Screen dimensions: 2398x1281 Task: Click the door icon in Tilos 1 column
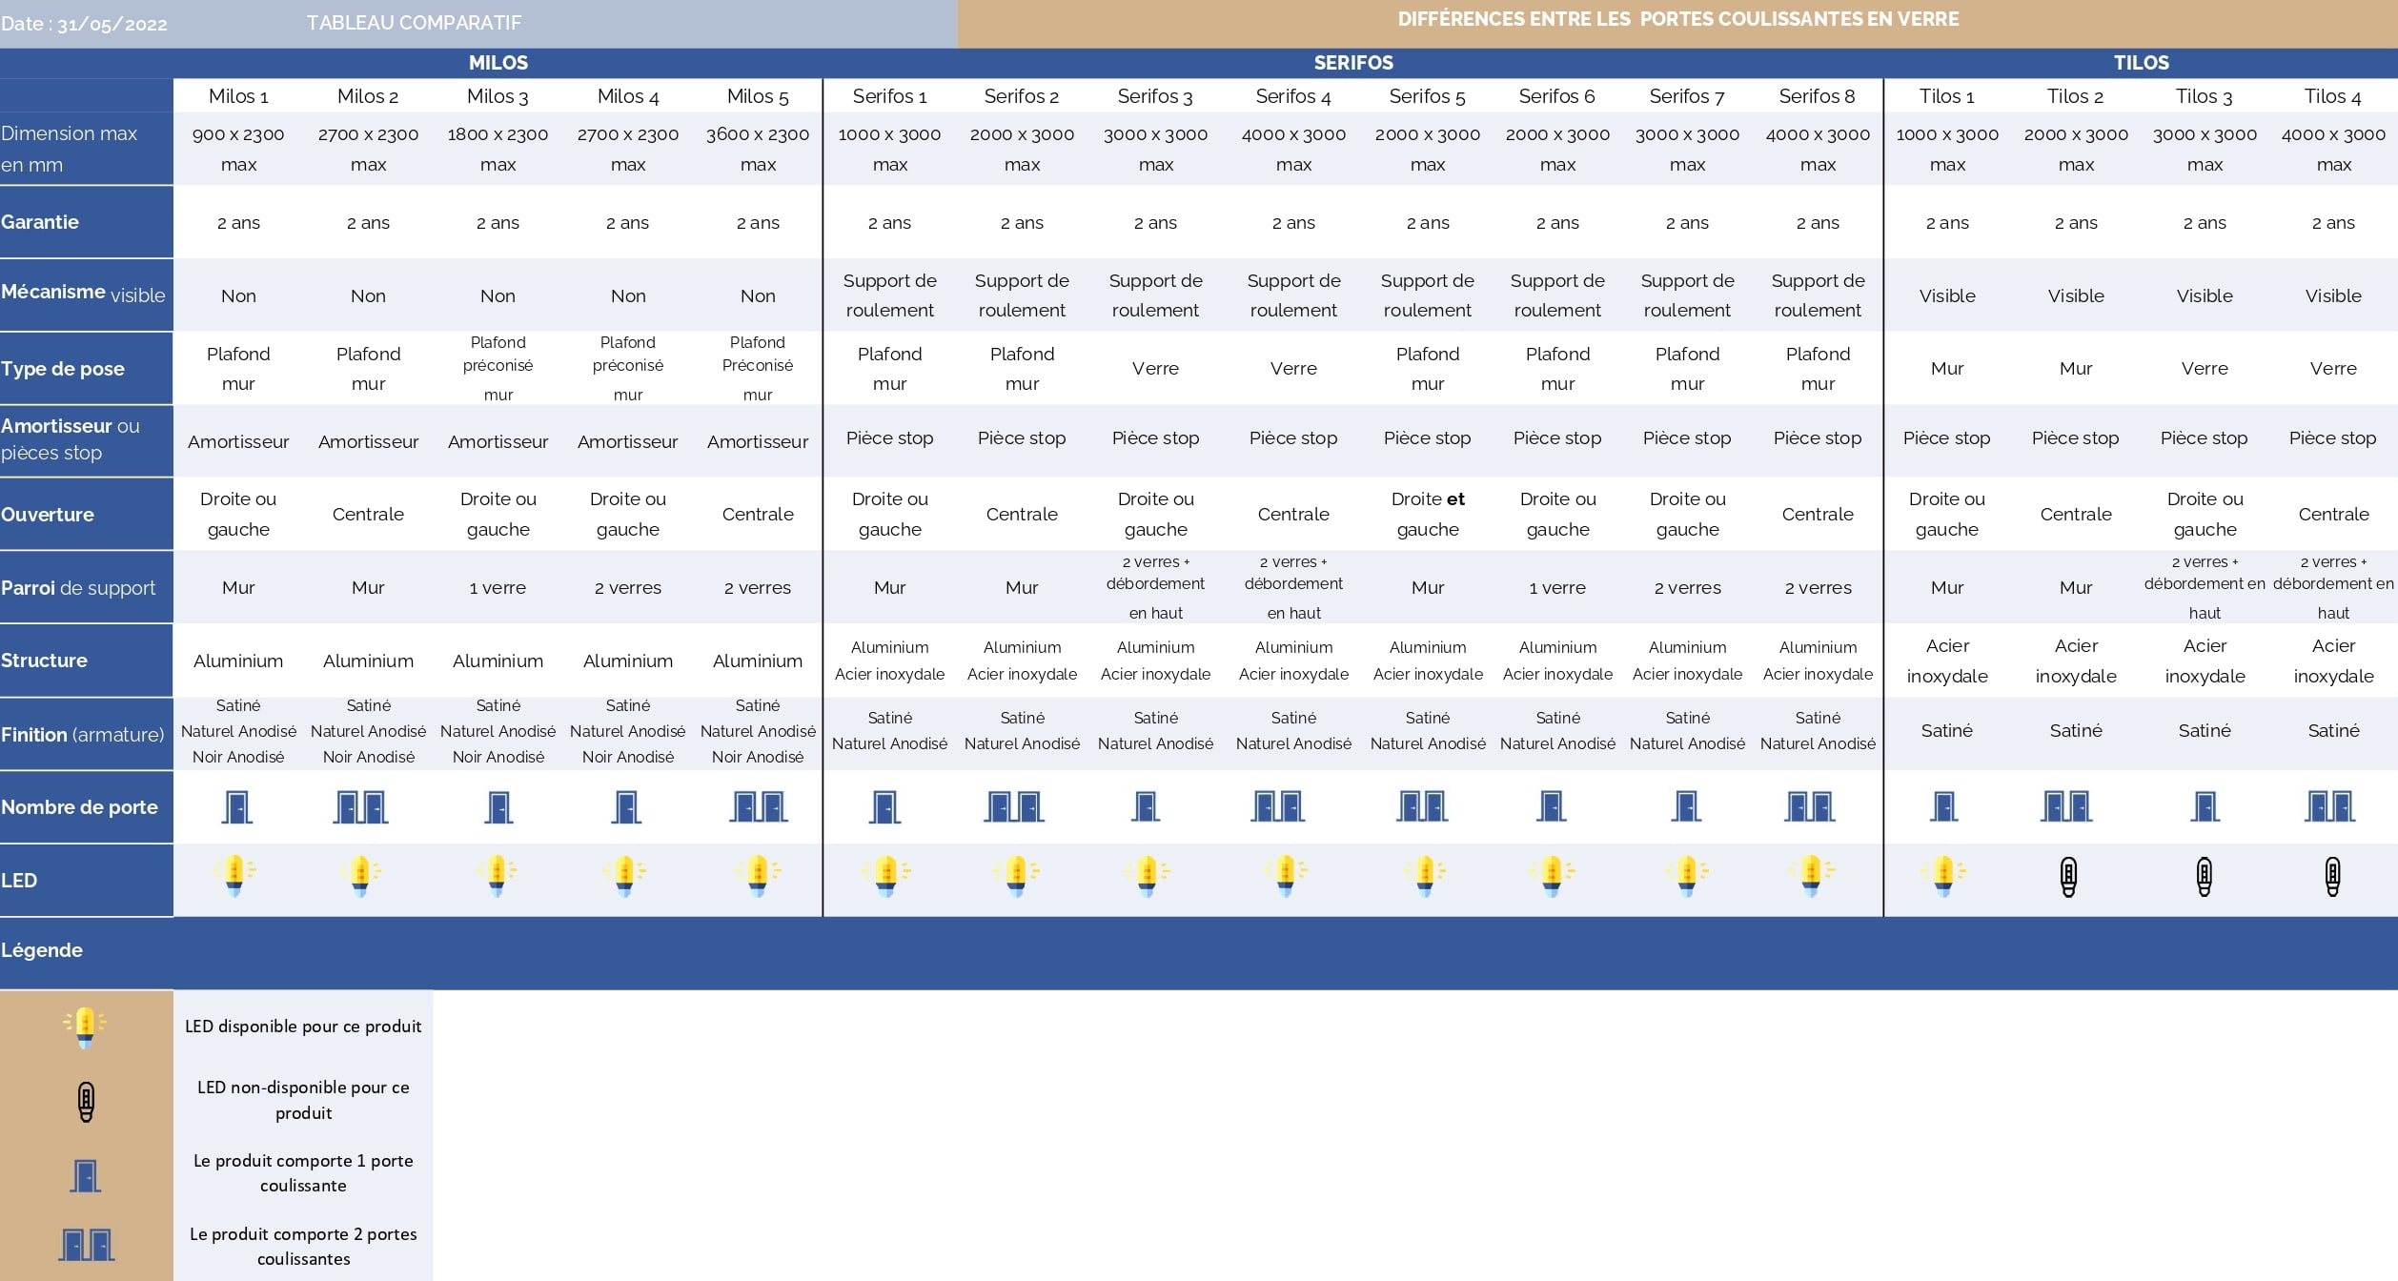pos(1943,806)
